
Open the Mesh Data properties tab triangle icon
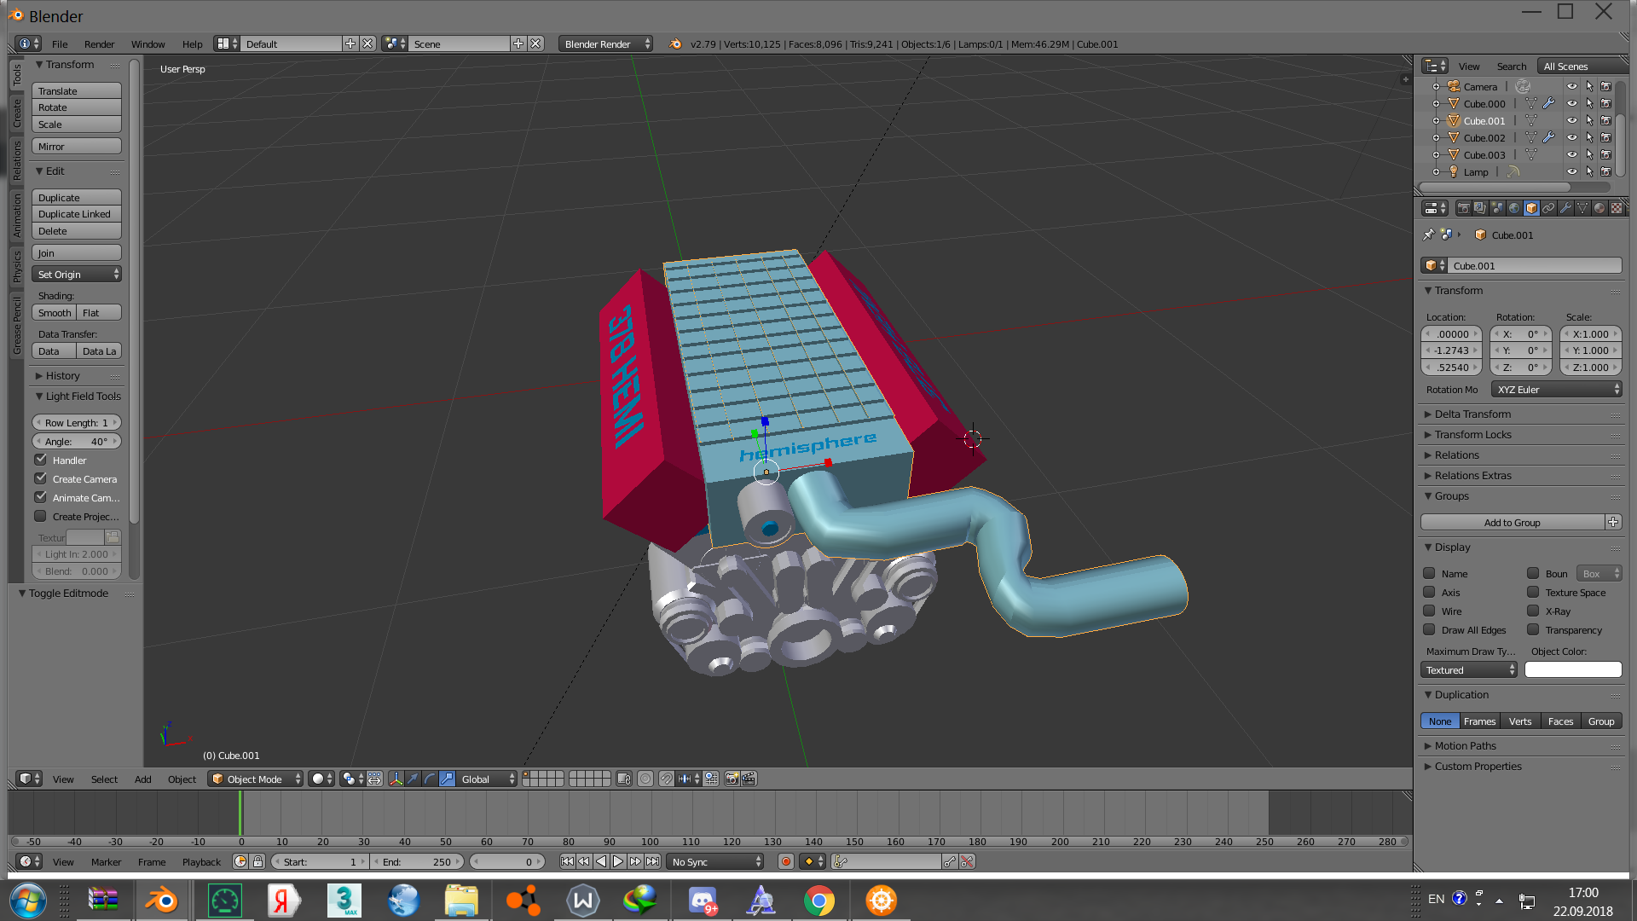point(1582,208)
